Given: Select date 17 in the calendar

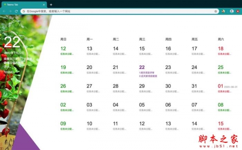Looking at the screenshot, I should (x=194, y=49).
